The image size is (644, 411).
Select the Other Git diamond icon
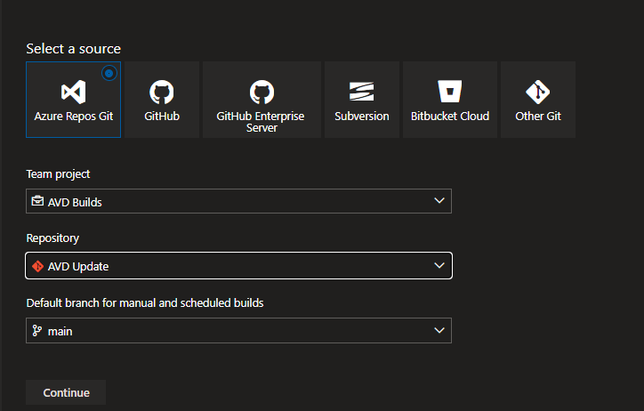coord(538,92)
